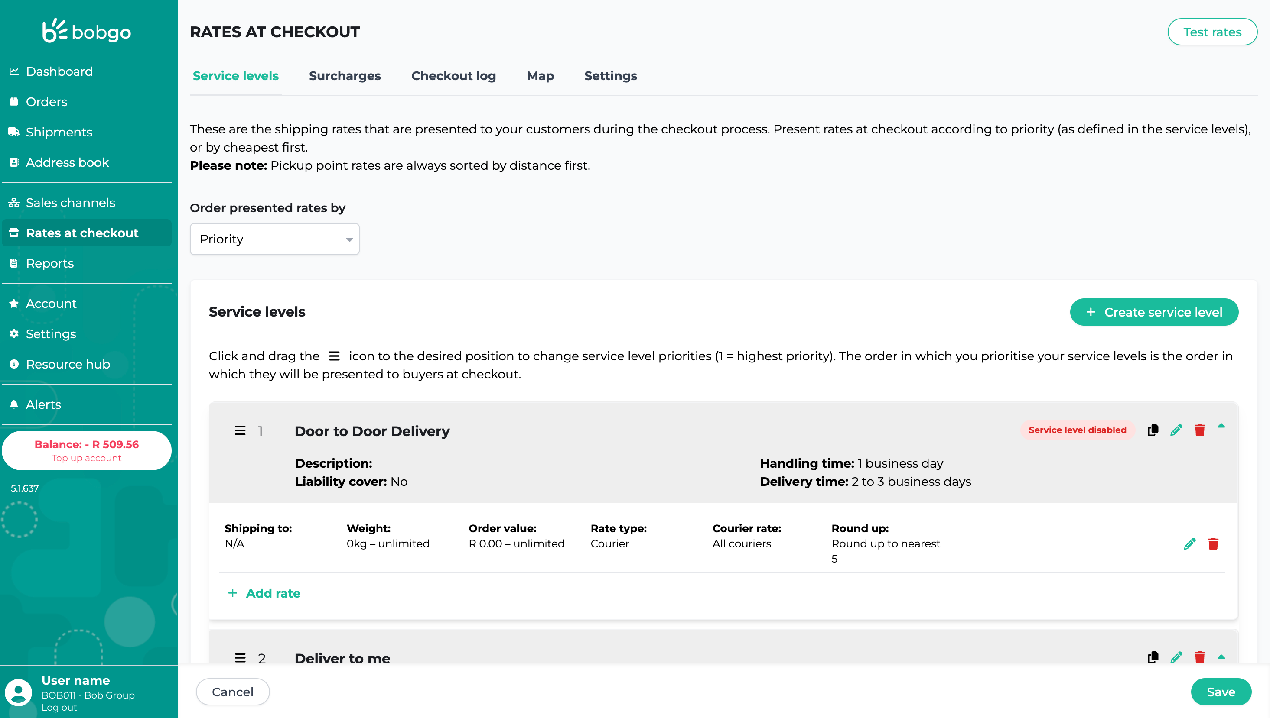This screenshot has height=718, width=1270.
Task: Click the Deliver to me title
Action: [342, 658]
